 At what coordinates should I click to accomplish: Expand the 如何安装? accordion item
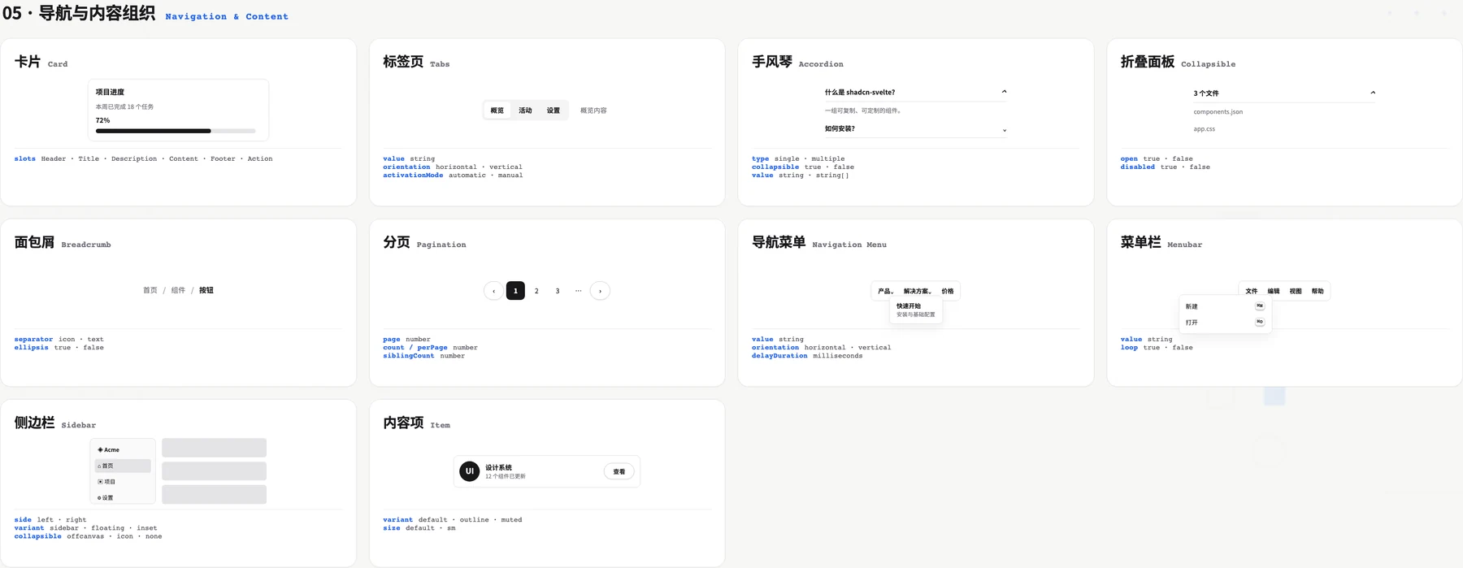point(915,128)
